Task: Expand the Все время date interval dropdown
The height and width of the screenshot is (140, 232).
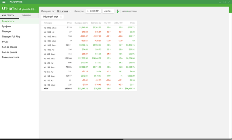Action: pos(64,11)
